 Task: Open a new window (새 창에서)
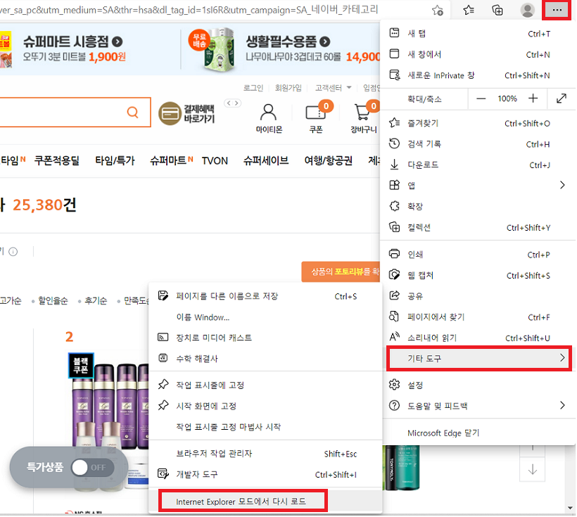(478, 54)
